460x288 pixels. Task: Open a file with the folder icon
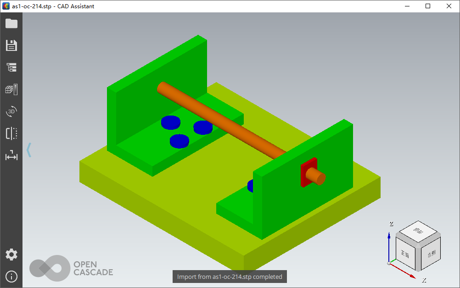click(11, 23)
